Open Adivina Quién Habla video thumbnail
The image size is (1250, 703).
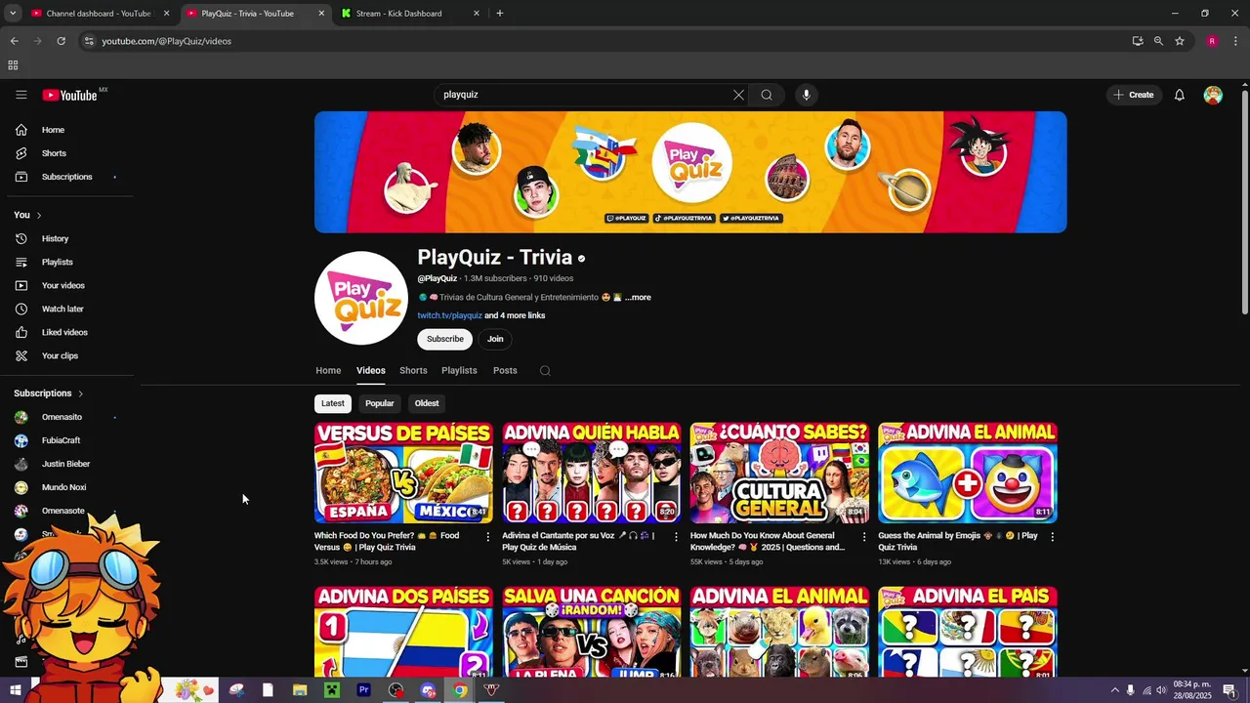click(x=592, y=473)
